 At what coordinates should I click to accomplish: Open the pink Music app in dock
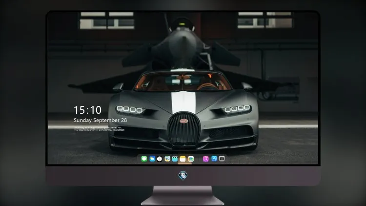205,159
